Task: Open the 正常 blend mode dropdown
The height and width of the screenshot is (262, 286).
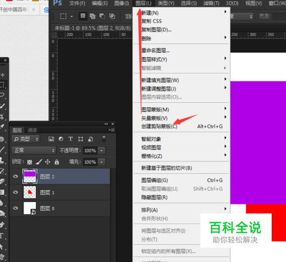Action: (34, 151)
